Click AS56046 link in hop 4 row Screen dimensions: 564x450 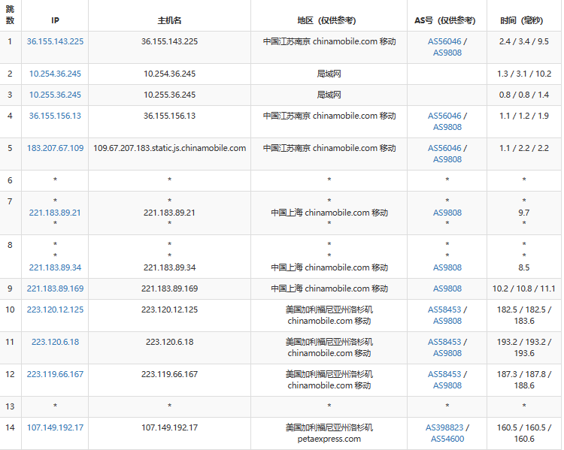coord(444,116)
